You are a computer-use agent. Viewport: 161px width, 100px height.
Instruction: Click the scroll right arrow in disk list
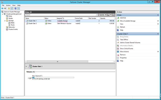(x=114, y=62)
